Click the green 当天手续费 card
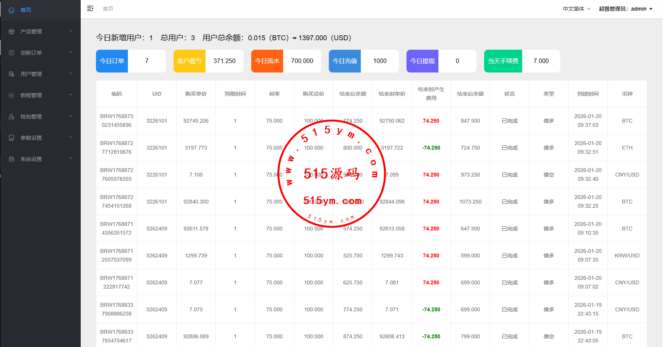 [503, 61]
